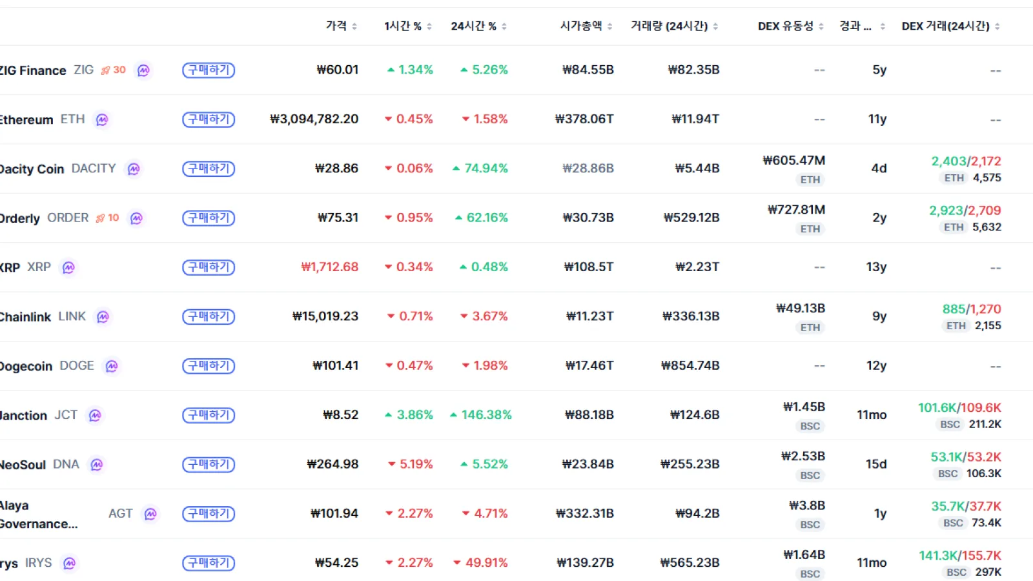Screen dimensions: 1033x581
Task: Click the 146.38% 24h change for Janction
Action: point(481,414)
